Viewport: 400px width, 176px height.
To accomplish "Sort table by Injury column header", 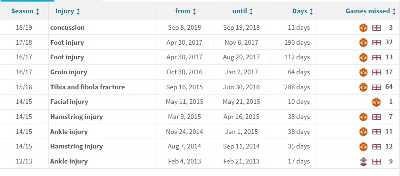I will pos(65,11).
